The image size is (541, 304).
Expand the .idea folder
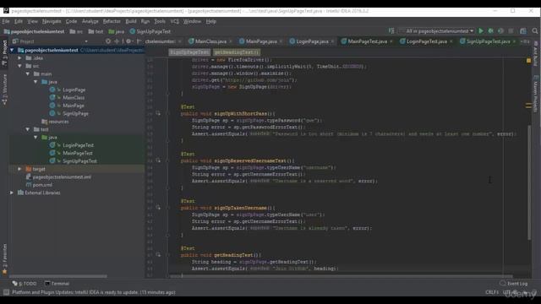tap(19, 58)
